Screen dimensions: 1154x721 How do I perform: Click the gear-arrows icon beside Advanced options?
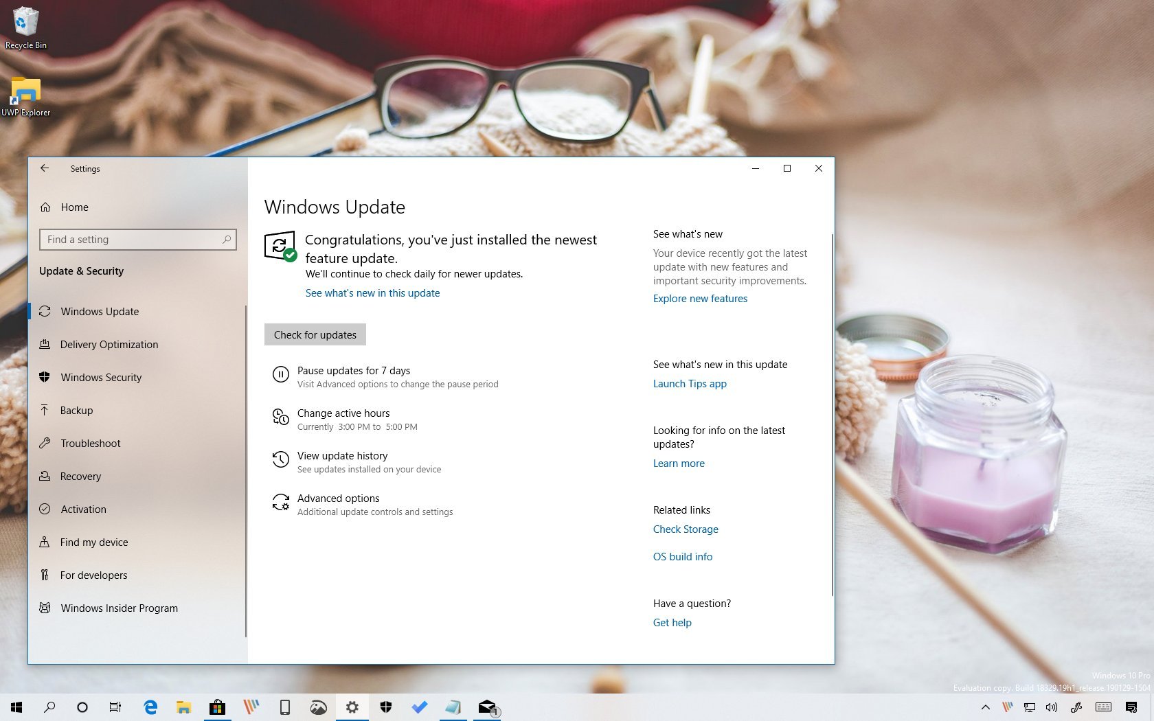[x=281, y=502]
